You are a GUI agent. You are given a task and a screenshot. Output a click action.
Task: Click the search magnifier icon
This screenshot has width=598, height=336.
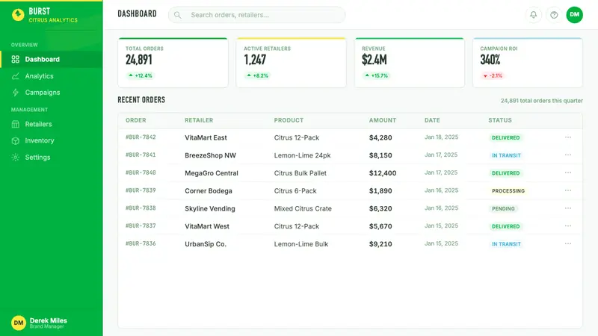tap(177, 15)
